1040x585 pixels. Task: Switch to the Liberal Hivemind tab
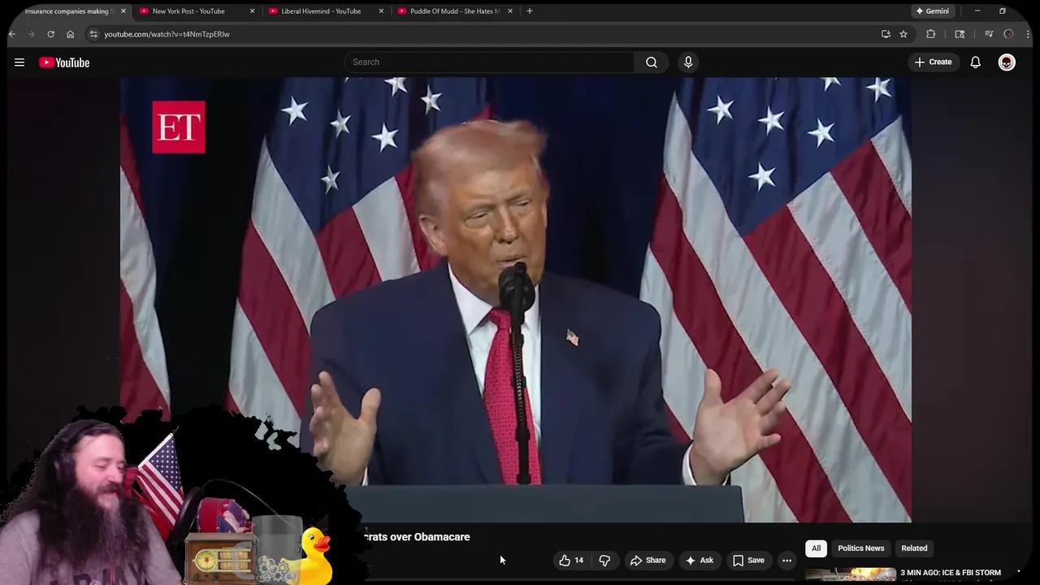pos(321,11)
